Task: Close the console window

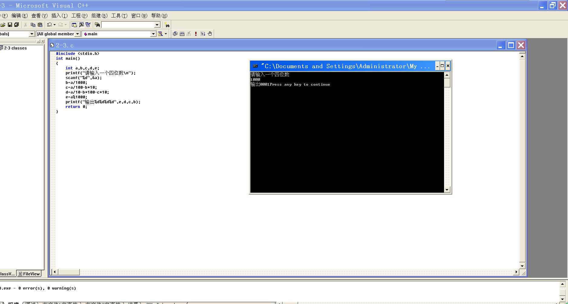Action: [x=448, y=66]
